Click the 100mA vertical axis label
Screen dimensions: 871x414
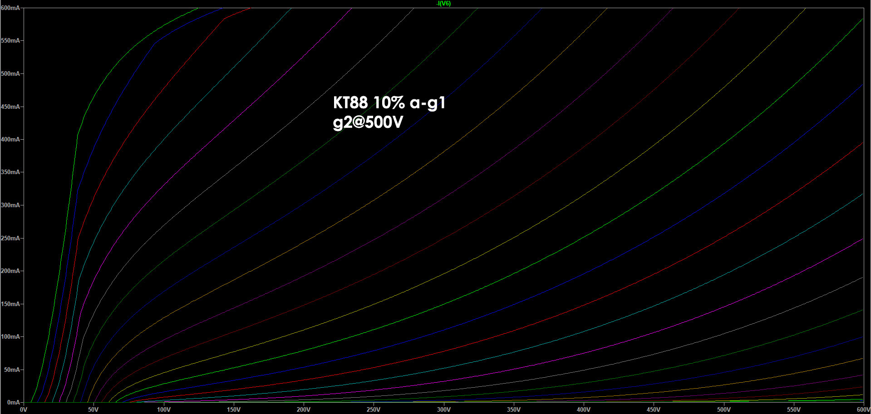pos(10,336)
